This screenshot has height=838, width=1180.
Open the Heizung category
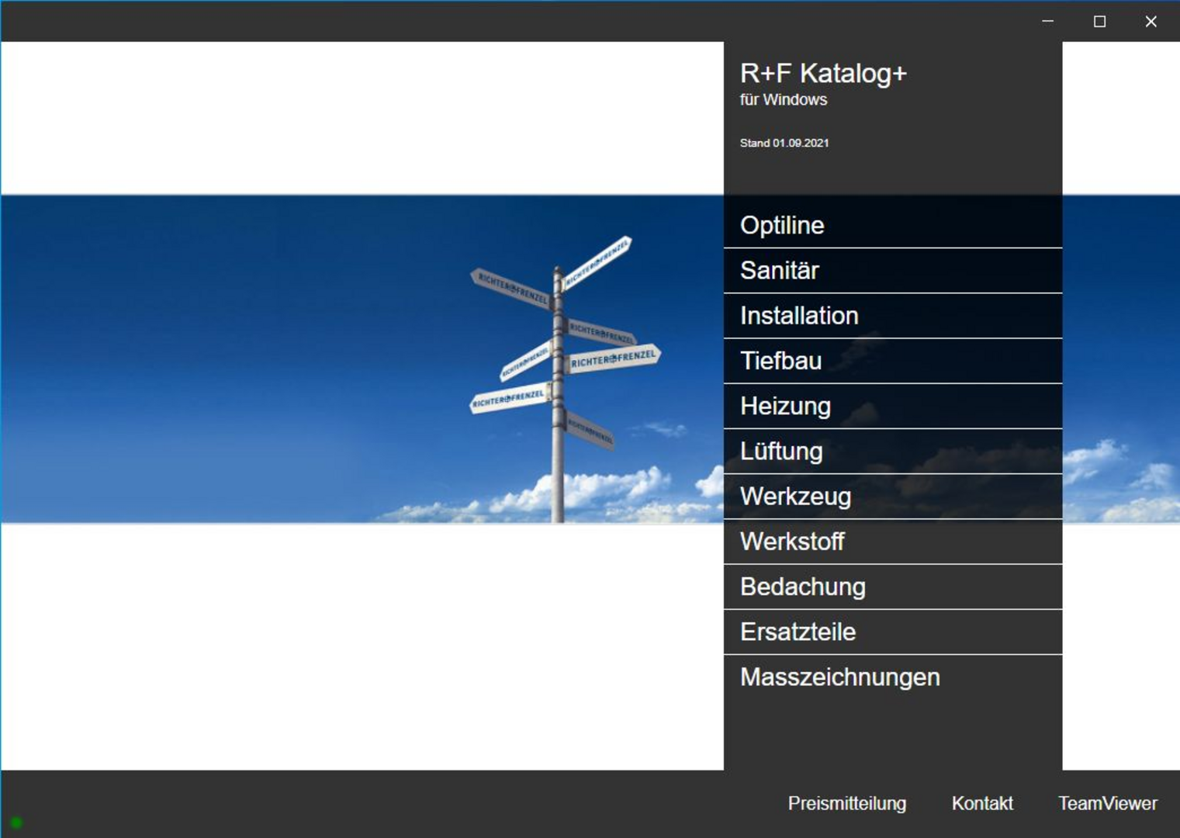pyautogui.click(x=892, y=406)
